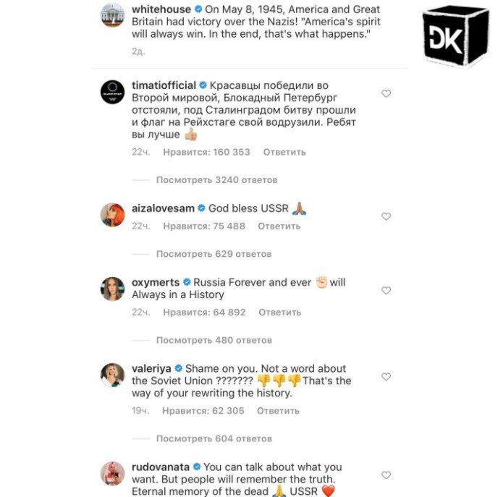Open aizalovesam's avatar photo

point(112,215)
